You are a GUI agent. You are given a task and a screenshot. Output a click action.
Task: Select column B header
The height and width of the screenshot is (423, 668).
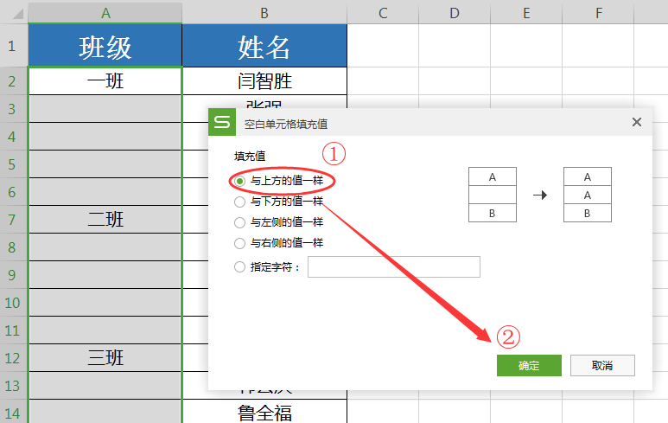point(264,13)
